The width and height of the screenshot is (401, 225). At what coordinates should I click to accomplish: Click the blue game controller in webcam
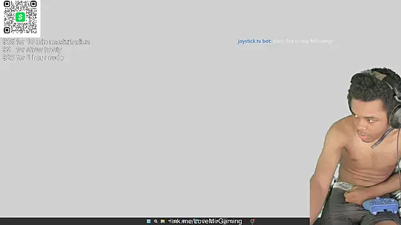point(380,205)
